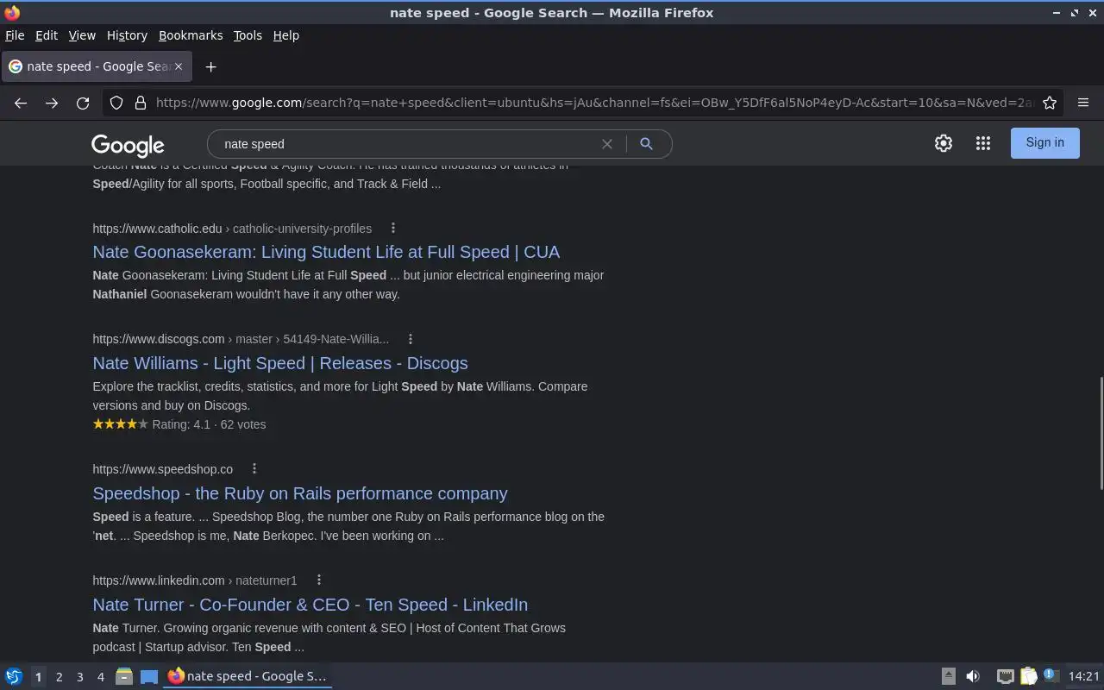Image resolution: width=1104 pixels, height=690 pixels.
Task: Click the https://www.linkedin.com › nateturner1 breadcrumb
Action: click(194, 580)
